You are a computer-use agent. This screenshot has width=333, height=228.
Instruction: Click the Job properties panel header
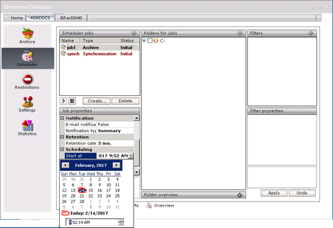coord(100,111)
